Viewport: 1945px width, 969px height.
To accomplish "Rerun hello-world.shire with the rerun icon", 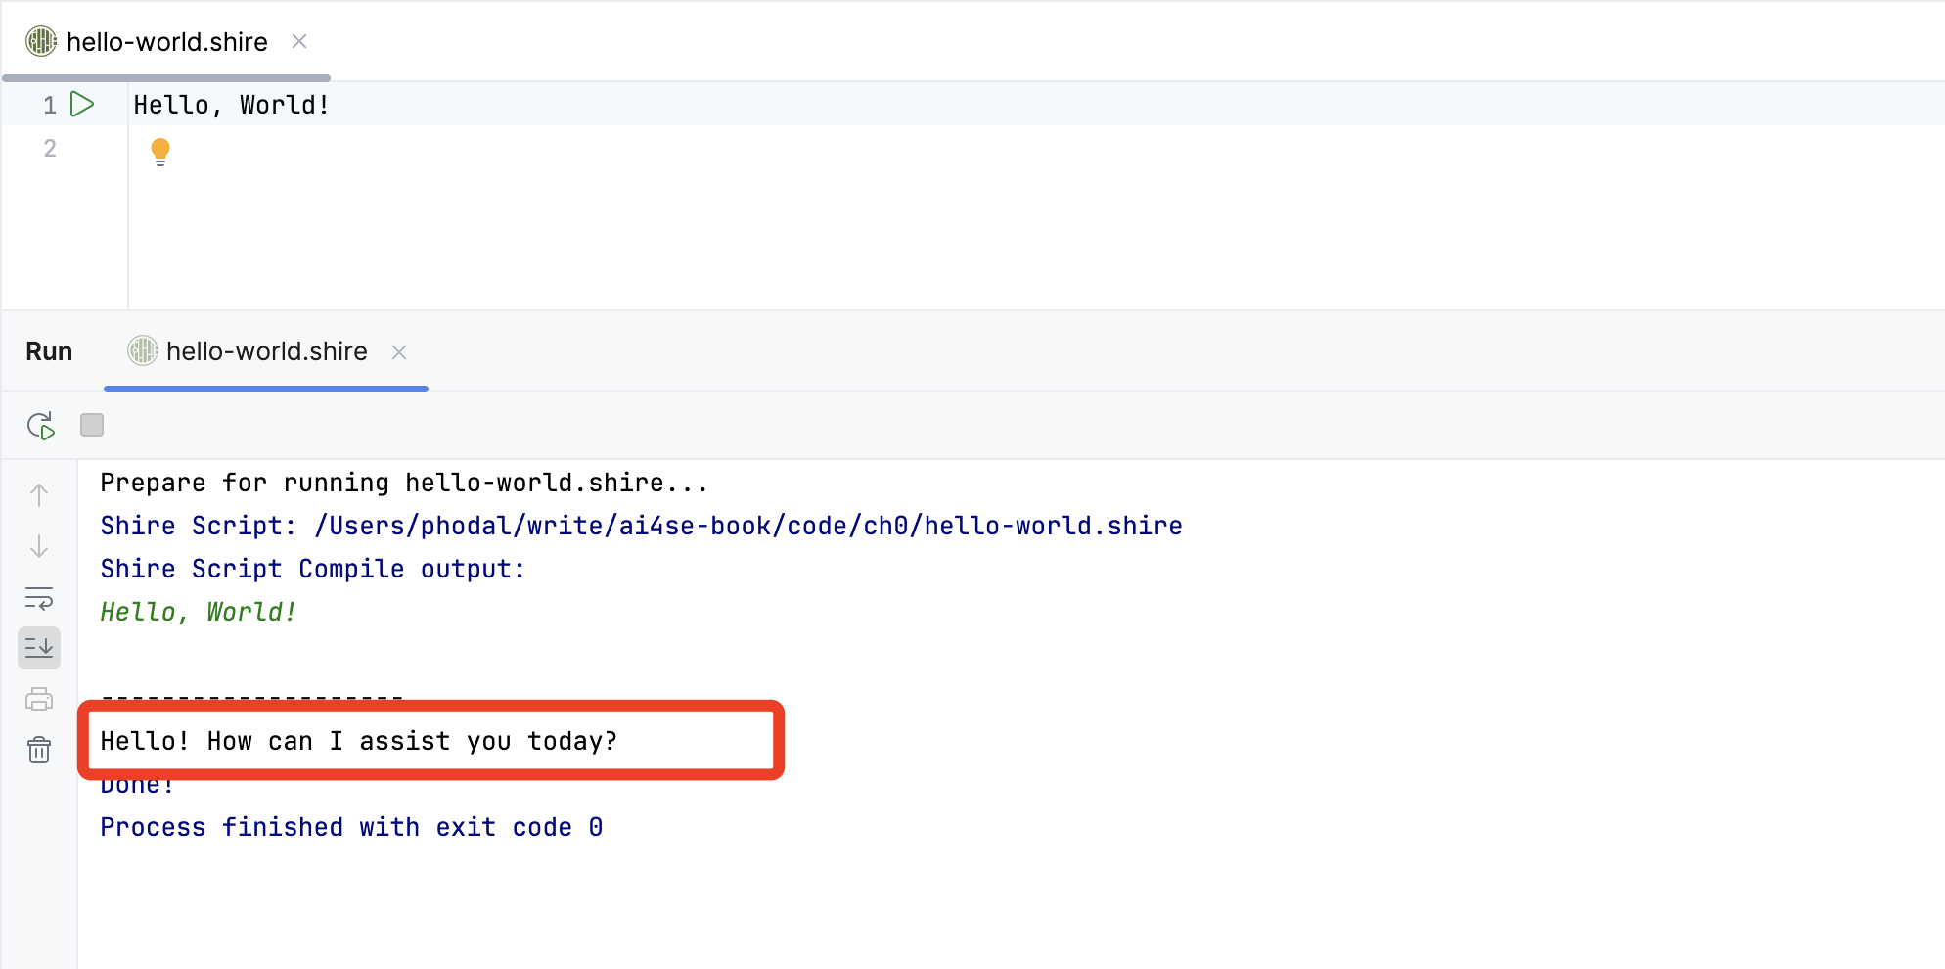I will [40, 426].
